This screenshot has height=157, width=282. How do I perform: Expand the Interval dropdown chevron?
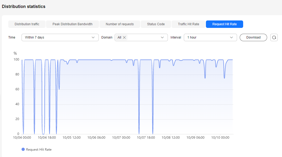coord(231,37)
